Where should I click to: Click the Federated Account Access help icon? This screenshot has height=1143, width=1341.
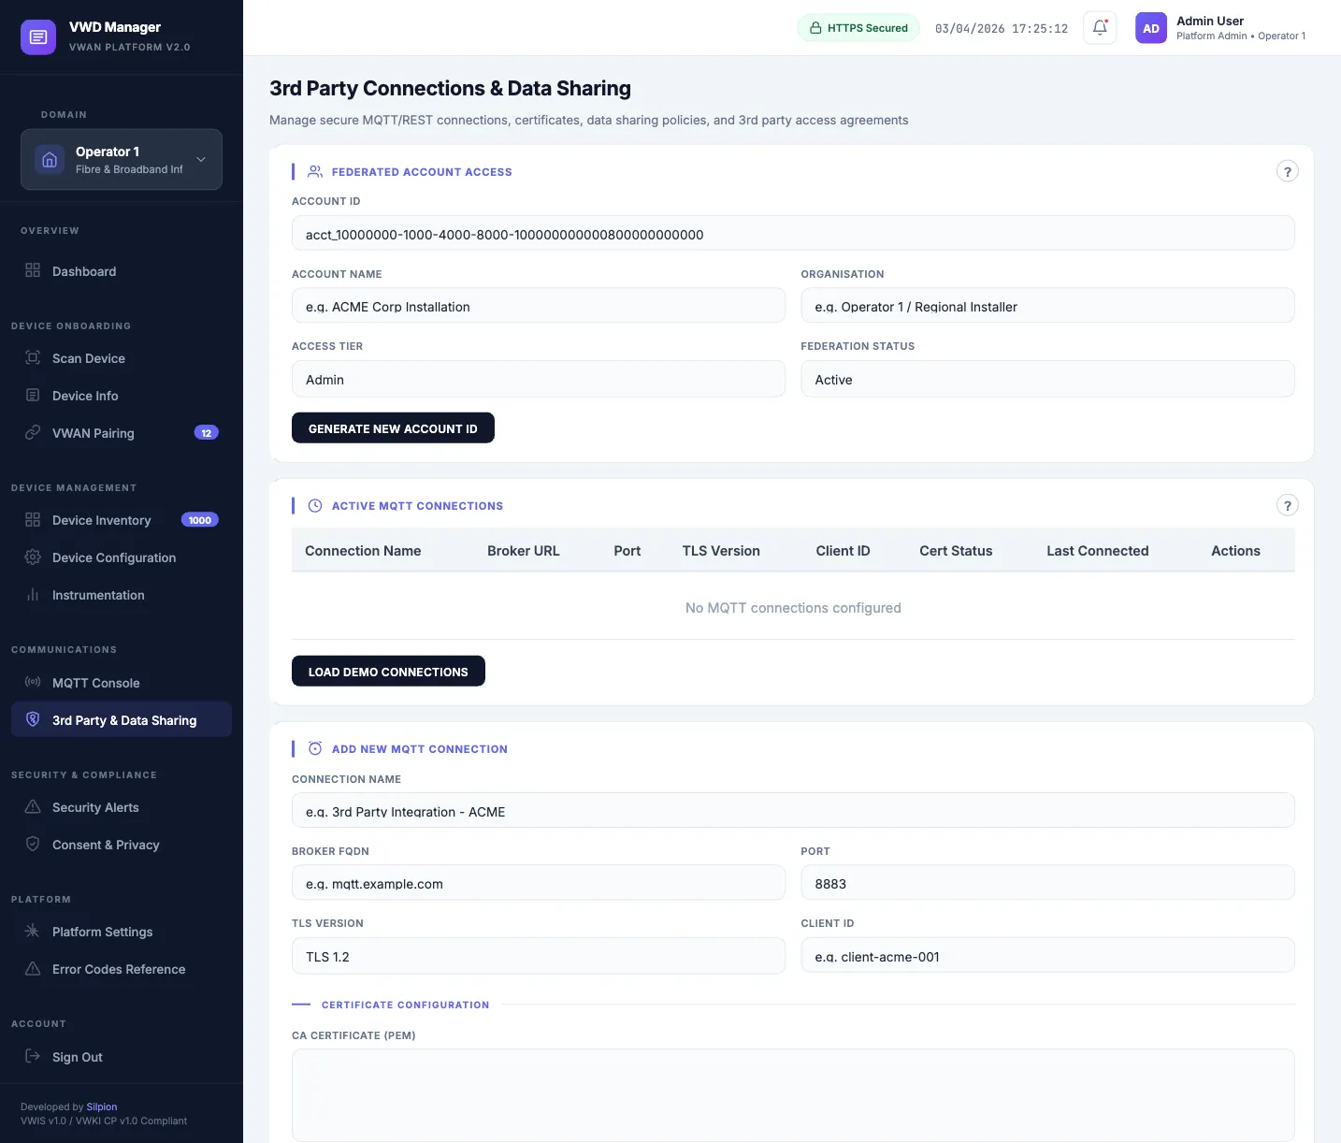(x=1288, y=171)
